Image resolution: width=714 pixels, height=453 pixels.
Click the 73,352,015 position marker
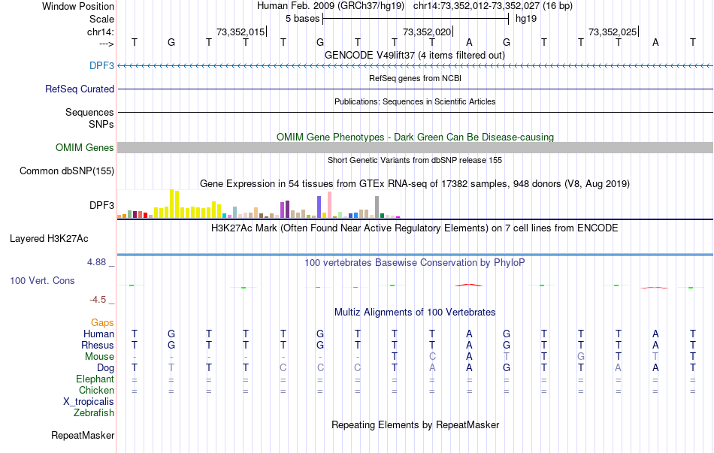tap(241, 32)
